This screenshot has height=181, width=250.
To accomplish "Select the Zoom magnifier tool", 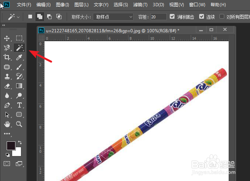I will [19, 124].
